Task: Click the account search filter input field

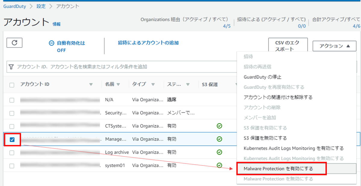Action: pos(122,67)
